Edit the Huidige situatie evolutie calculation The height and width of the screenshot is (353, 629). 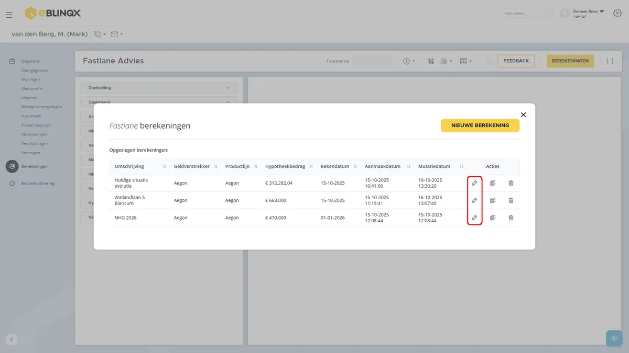(x=474, y=183)
